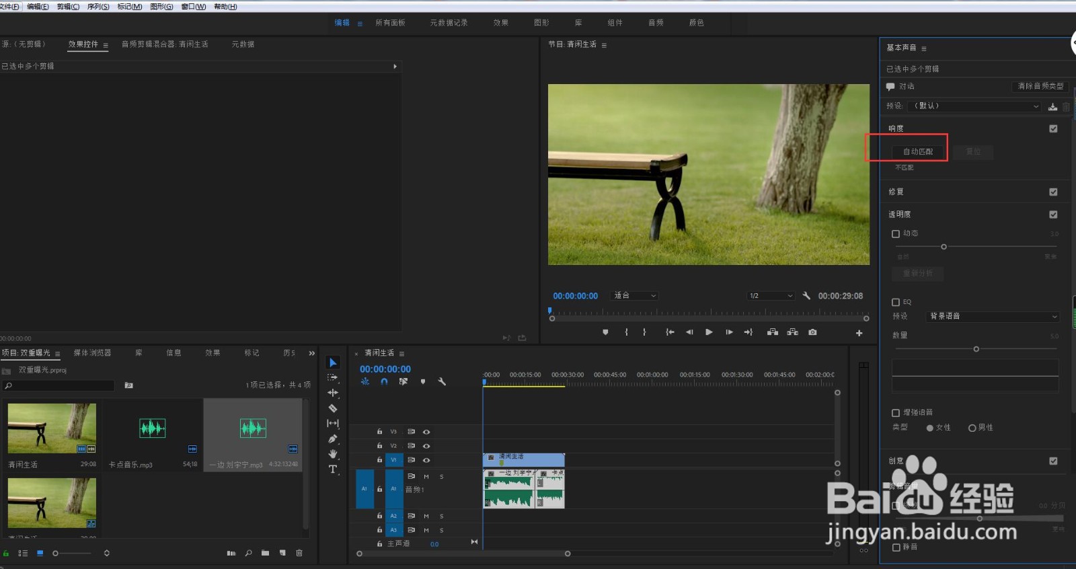
Task: Open 音频剪辑混合器 tab
Action: (165, 44)
